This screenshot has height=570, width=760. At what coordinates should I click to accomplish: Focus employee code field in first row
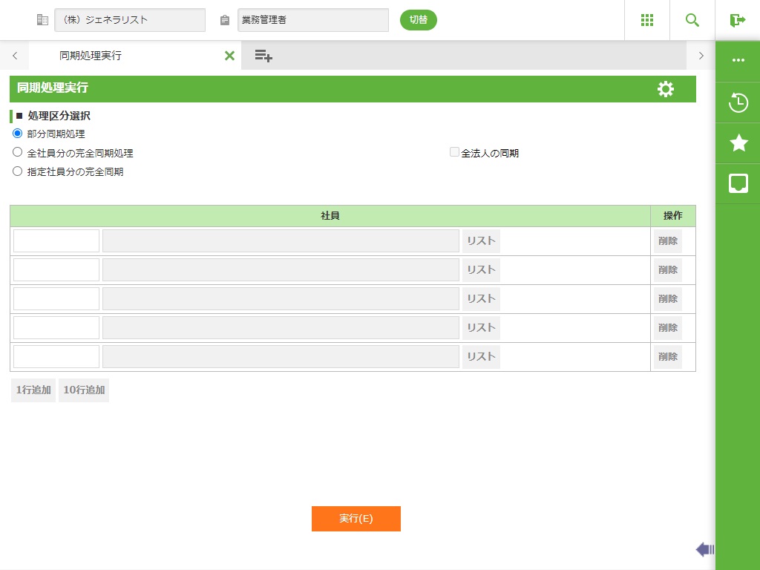tap(56, 241)
